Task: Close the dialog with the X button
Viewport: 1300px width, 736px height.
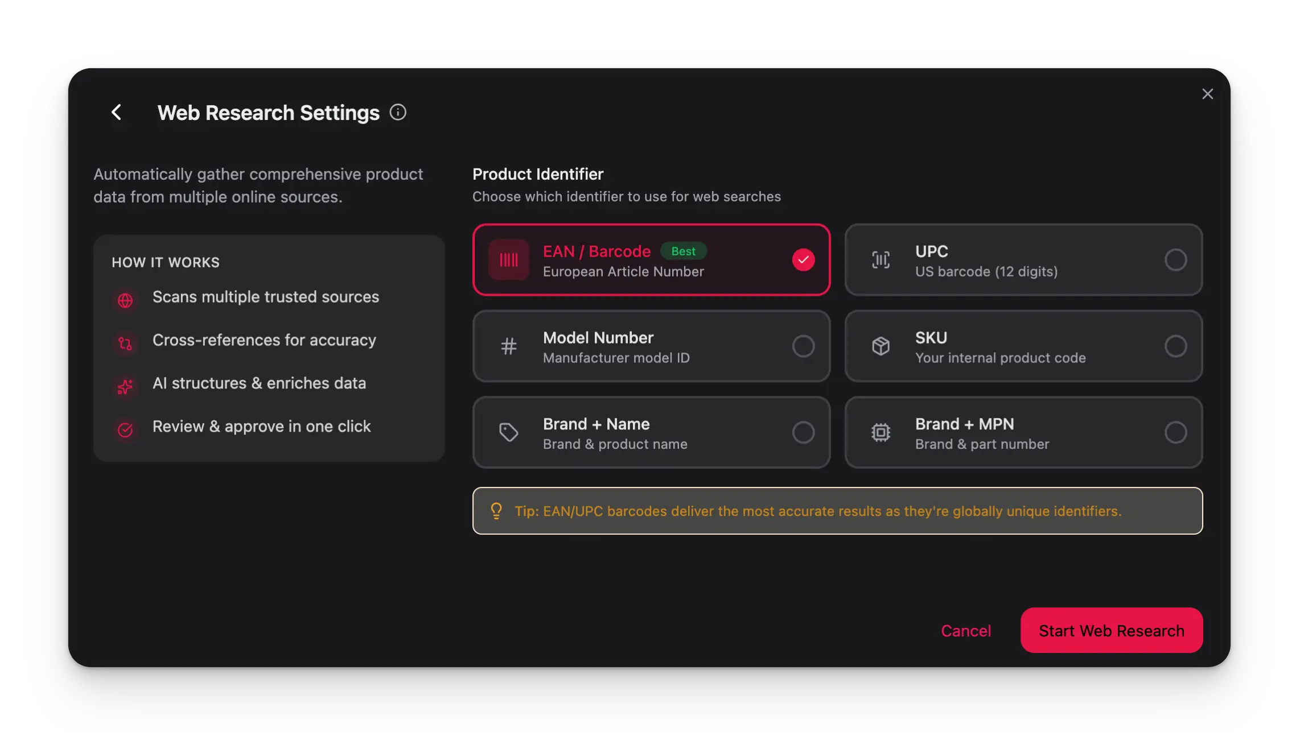Action: coord(1207,94)
